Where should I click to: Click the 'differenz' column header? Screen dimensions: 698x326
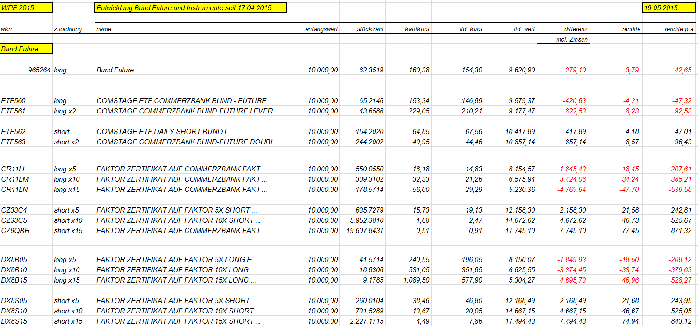(576, 29)
